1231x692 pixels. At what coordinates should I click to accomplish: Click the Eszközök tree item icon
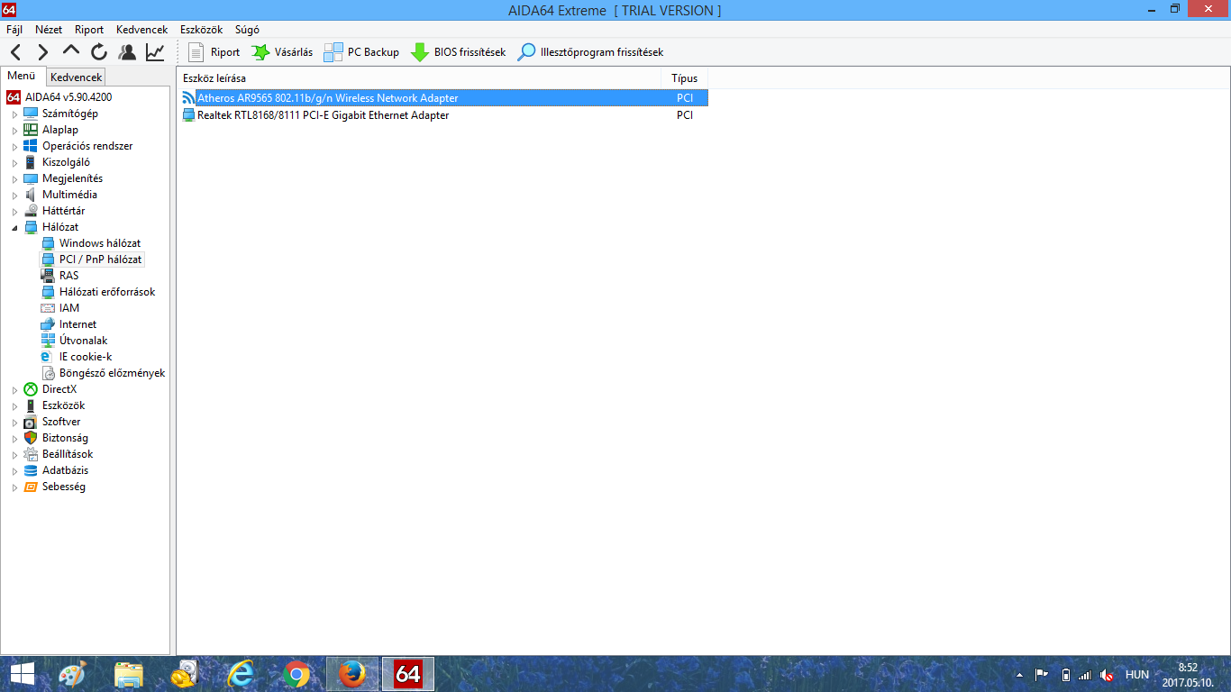click(x=31, y=405)
